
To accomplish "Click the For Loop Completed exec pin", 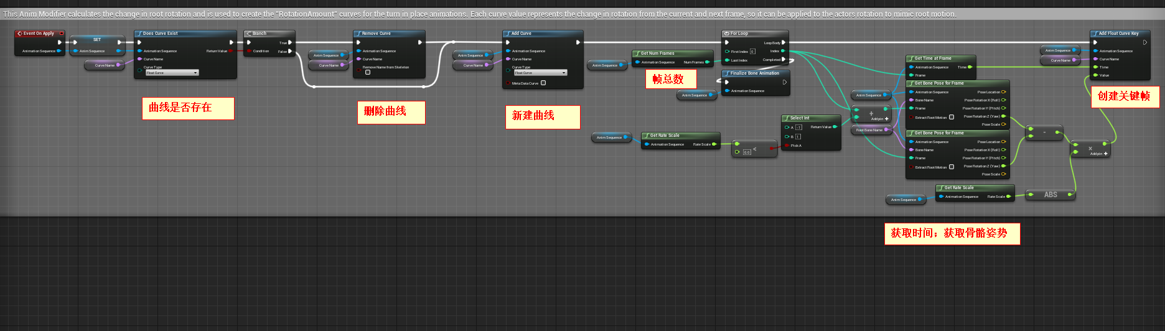I will click(x=784, y=60).
